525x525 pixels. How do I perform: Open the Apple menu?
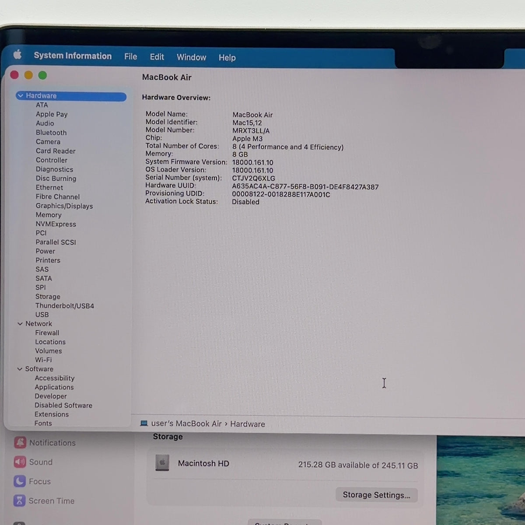coord(17,54)
